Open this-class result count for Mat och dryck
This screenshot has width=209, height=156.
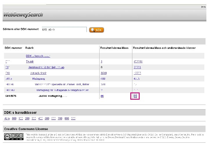click(104, 73)
